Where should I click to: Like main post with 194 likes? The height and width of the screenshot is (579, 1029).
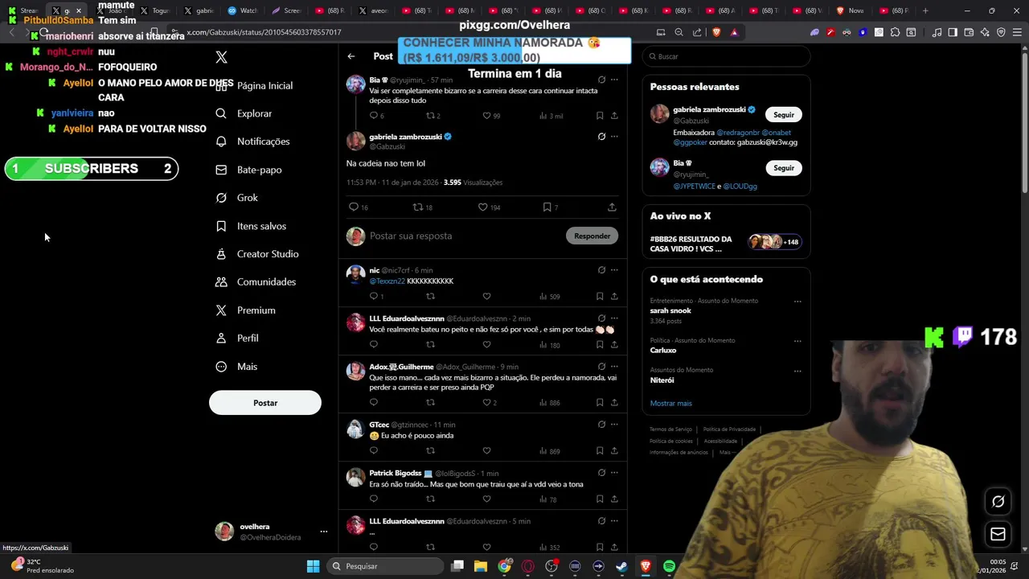coord(482,207)
